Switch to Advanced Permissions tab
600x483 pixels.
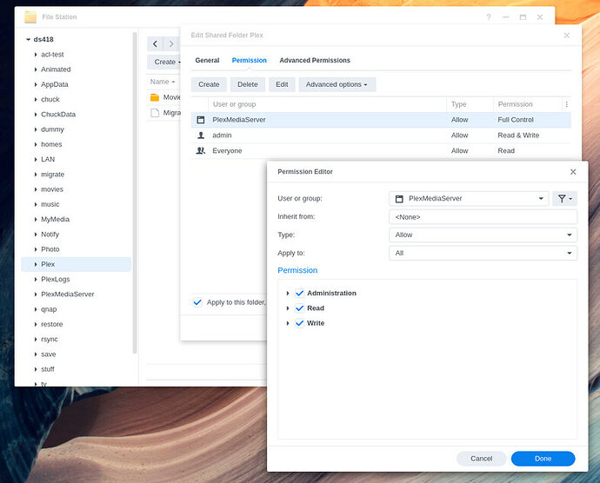tap(315, 61)
